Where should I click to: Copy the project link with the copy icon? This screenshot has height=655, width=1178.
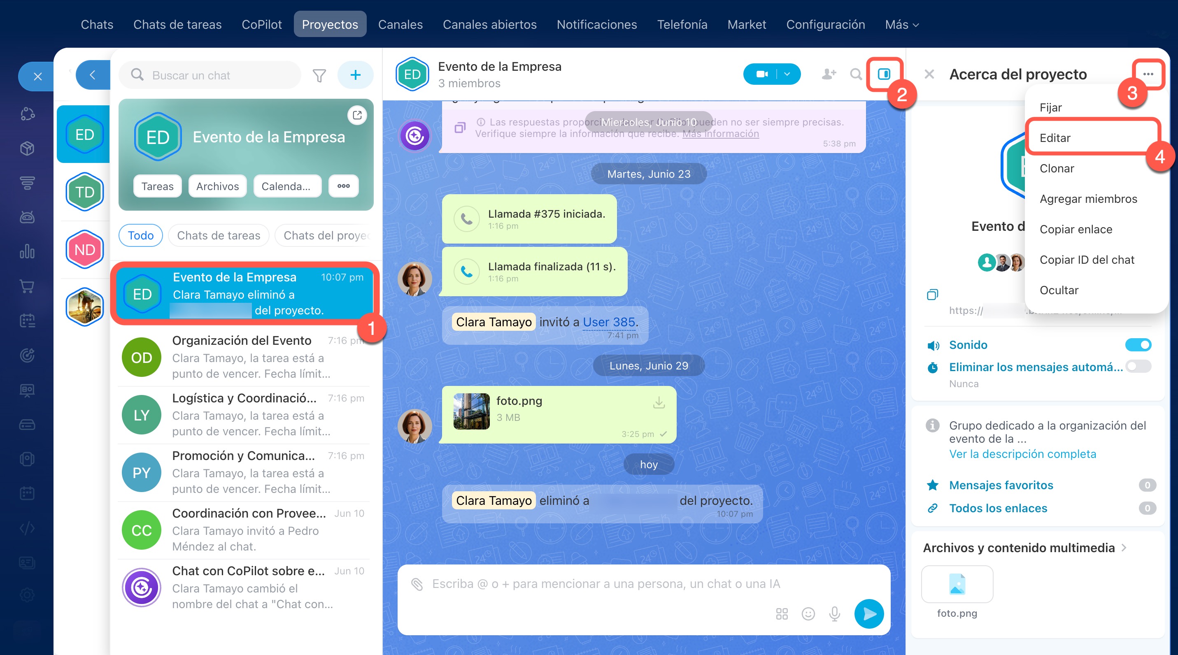(x=932, y=294)
